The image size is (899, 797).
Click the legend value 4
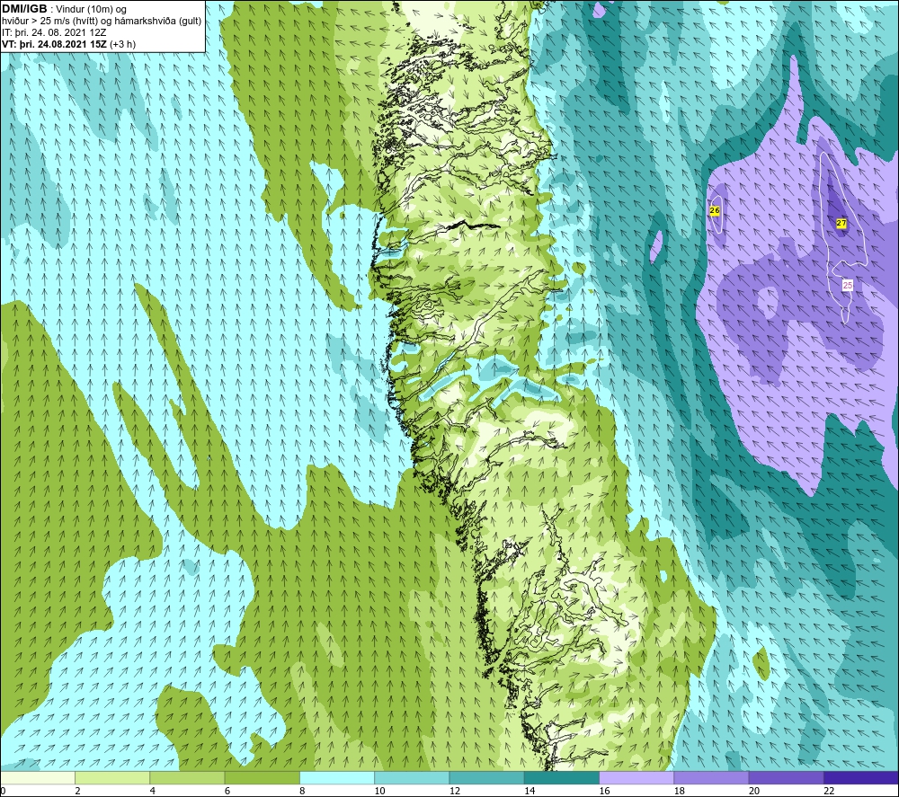click(x=153, y=791)
